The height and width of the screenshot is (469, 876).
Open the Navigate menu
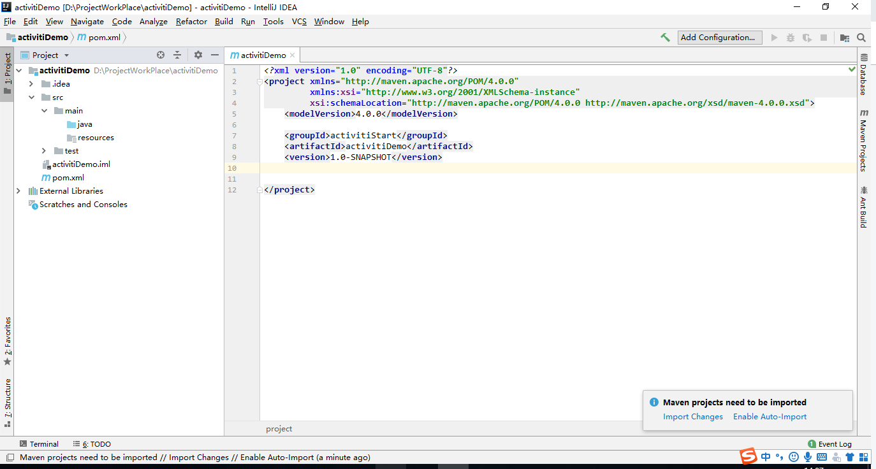pyautogui.click(x=87, y=22)
